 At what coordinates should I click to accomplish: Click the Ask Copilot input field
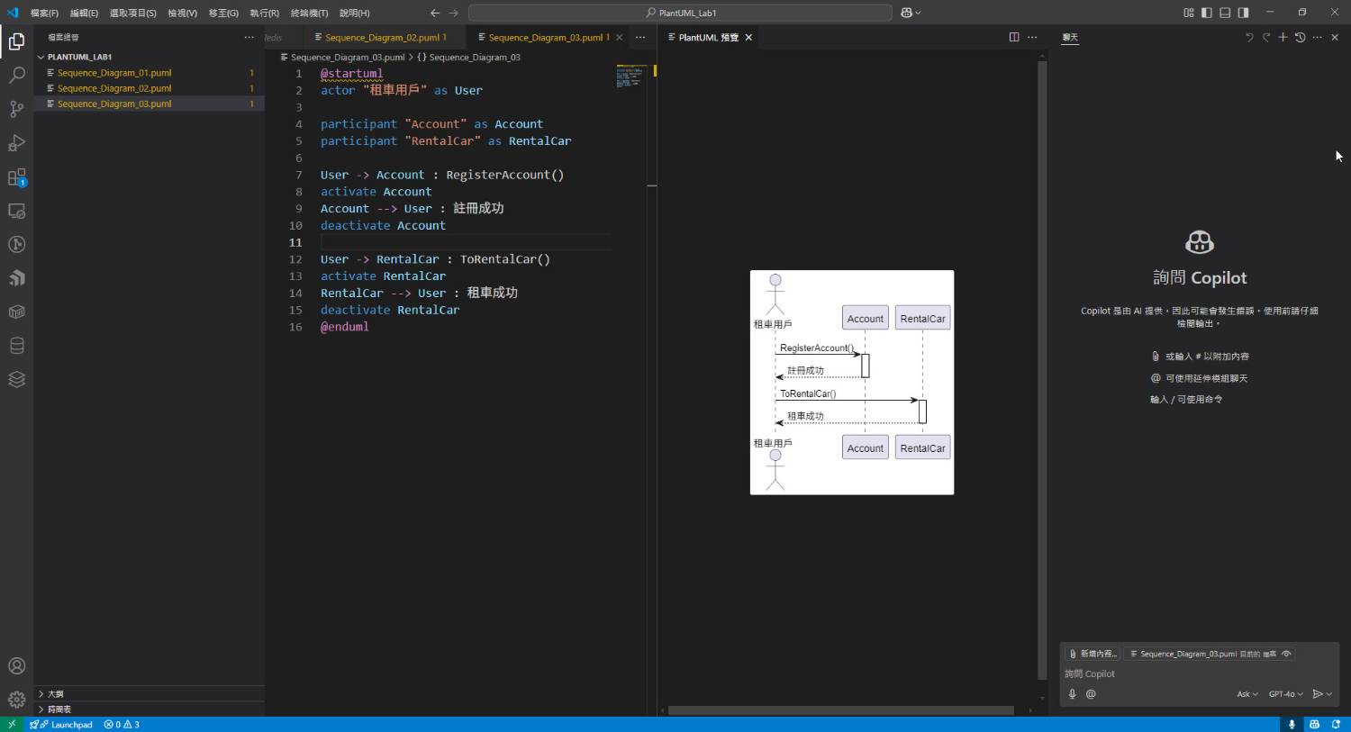pos(1198,673)
